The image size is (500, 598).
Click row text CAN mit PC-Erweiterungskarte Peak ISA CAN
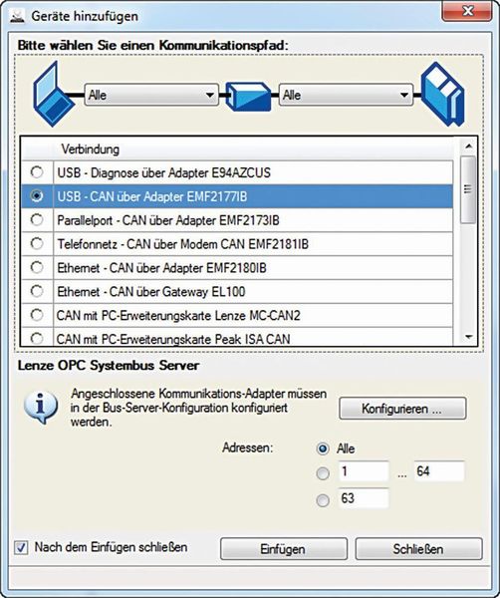[173, 339]
